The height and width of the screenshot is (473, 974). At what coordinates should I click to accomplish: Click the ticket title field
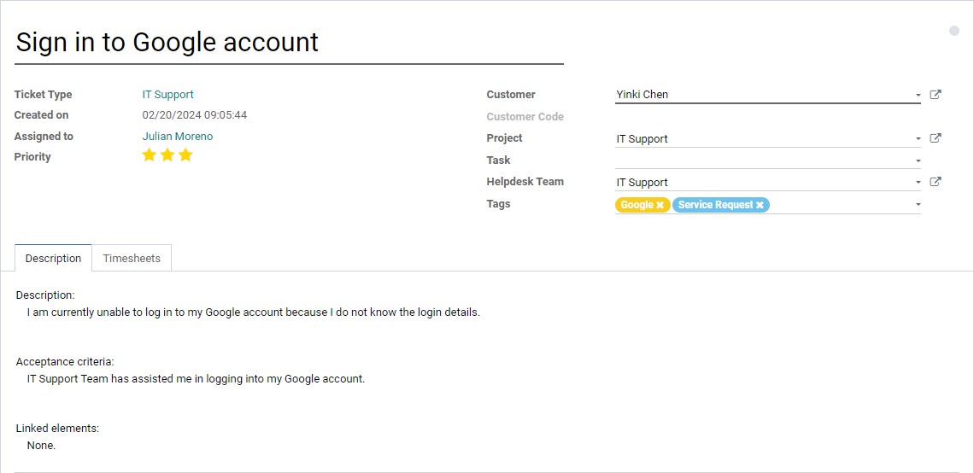pyautogui.click(x=289, y=42)
